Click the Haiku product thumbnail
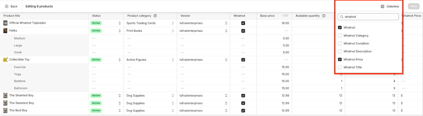423x116 pixels. (x=5, y=31)
